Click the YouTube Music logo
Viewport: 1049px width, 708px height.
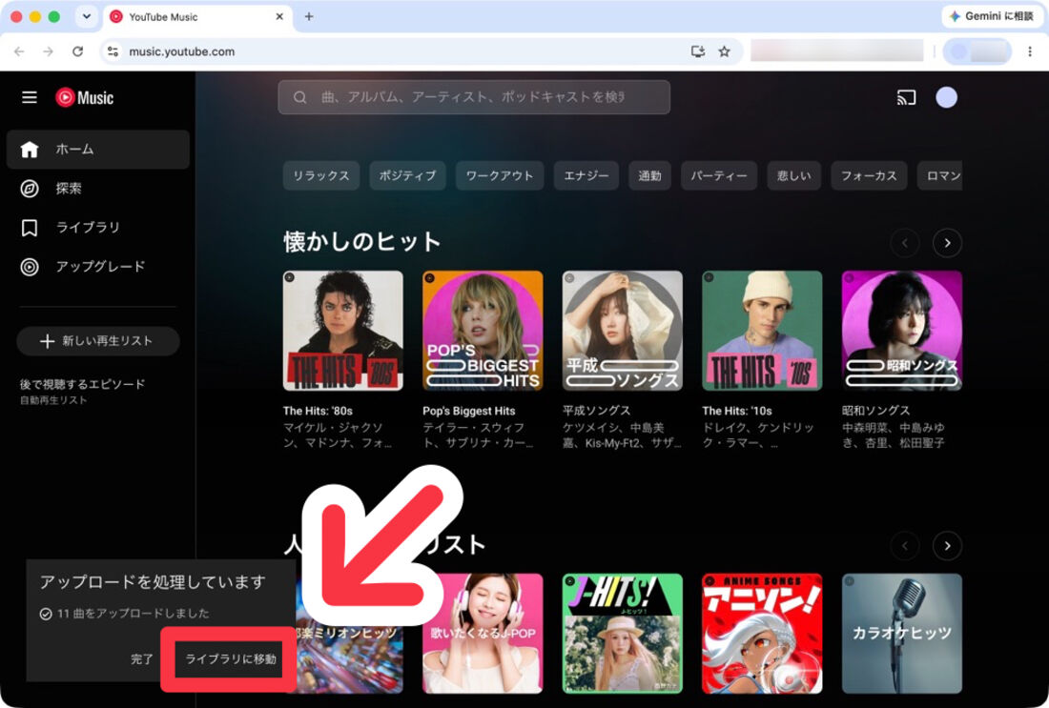click(x=84, y=97)
